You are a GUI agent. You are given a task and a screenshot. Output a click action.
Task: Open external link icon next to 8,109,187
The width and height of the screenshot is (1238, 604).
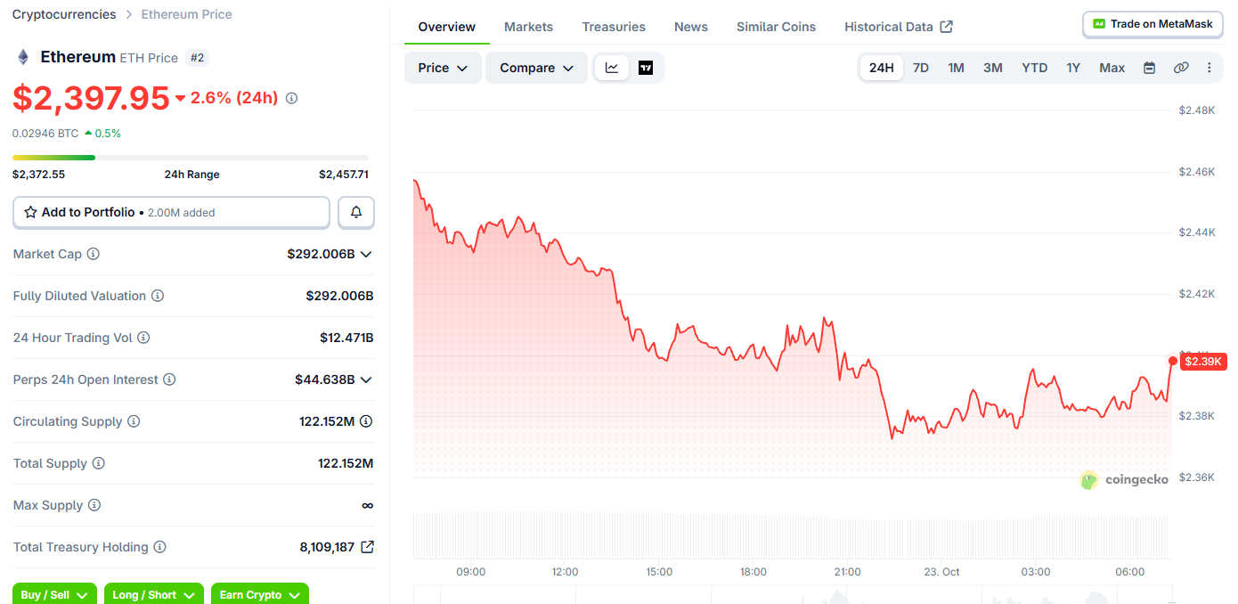point(367,547)
